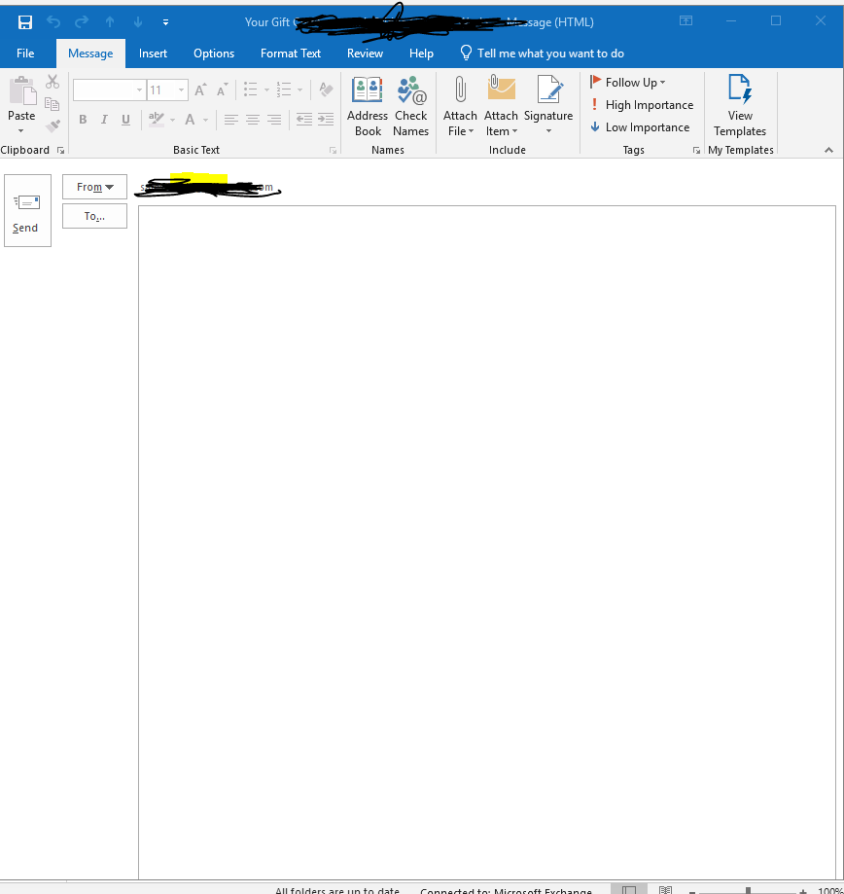Go to next item down arrow
The image size is (844, 894).
click(138, 22)
